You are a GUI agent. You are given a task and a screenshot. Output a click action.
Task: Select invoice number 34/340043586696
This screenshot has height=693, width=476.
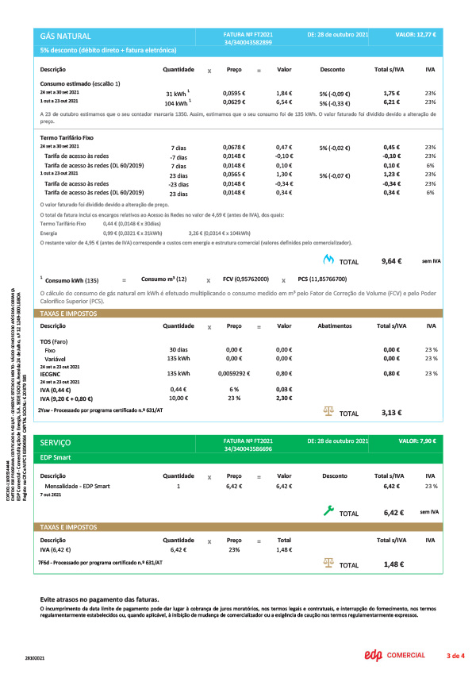(248, 449)
